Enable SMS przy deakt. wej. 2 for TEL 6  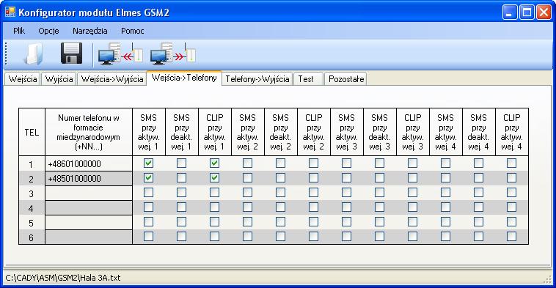pyautogui.click(x=280, y=236)
